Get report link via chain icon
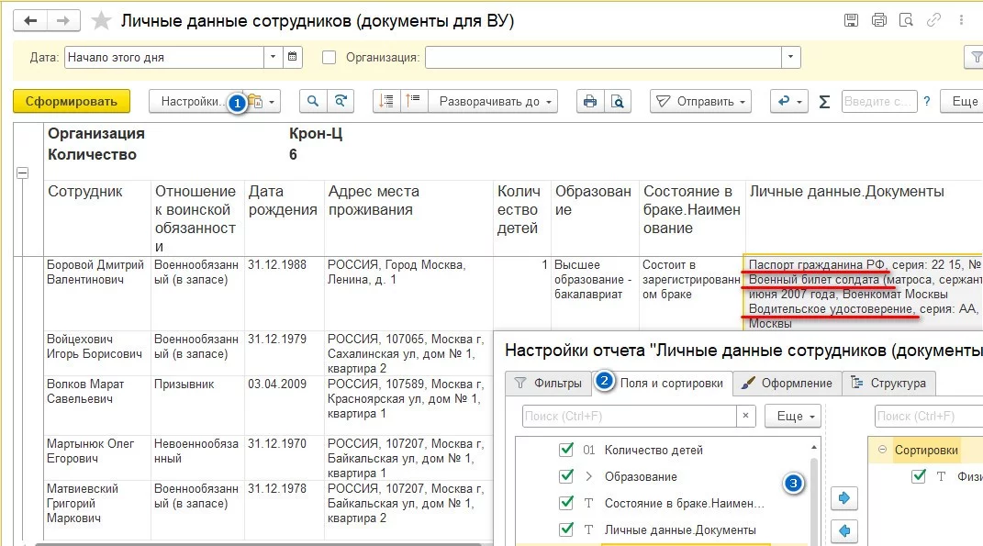 [x=934, y=19]
